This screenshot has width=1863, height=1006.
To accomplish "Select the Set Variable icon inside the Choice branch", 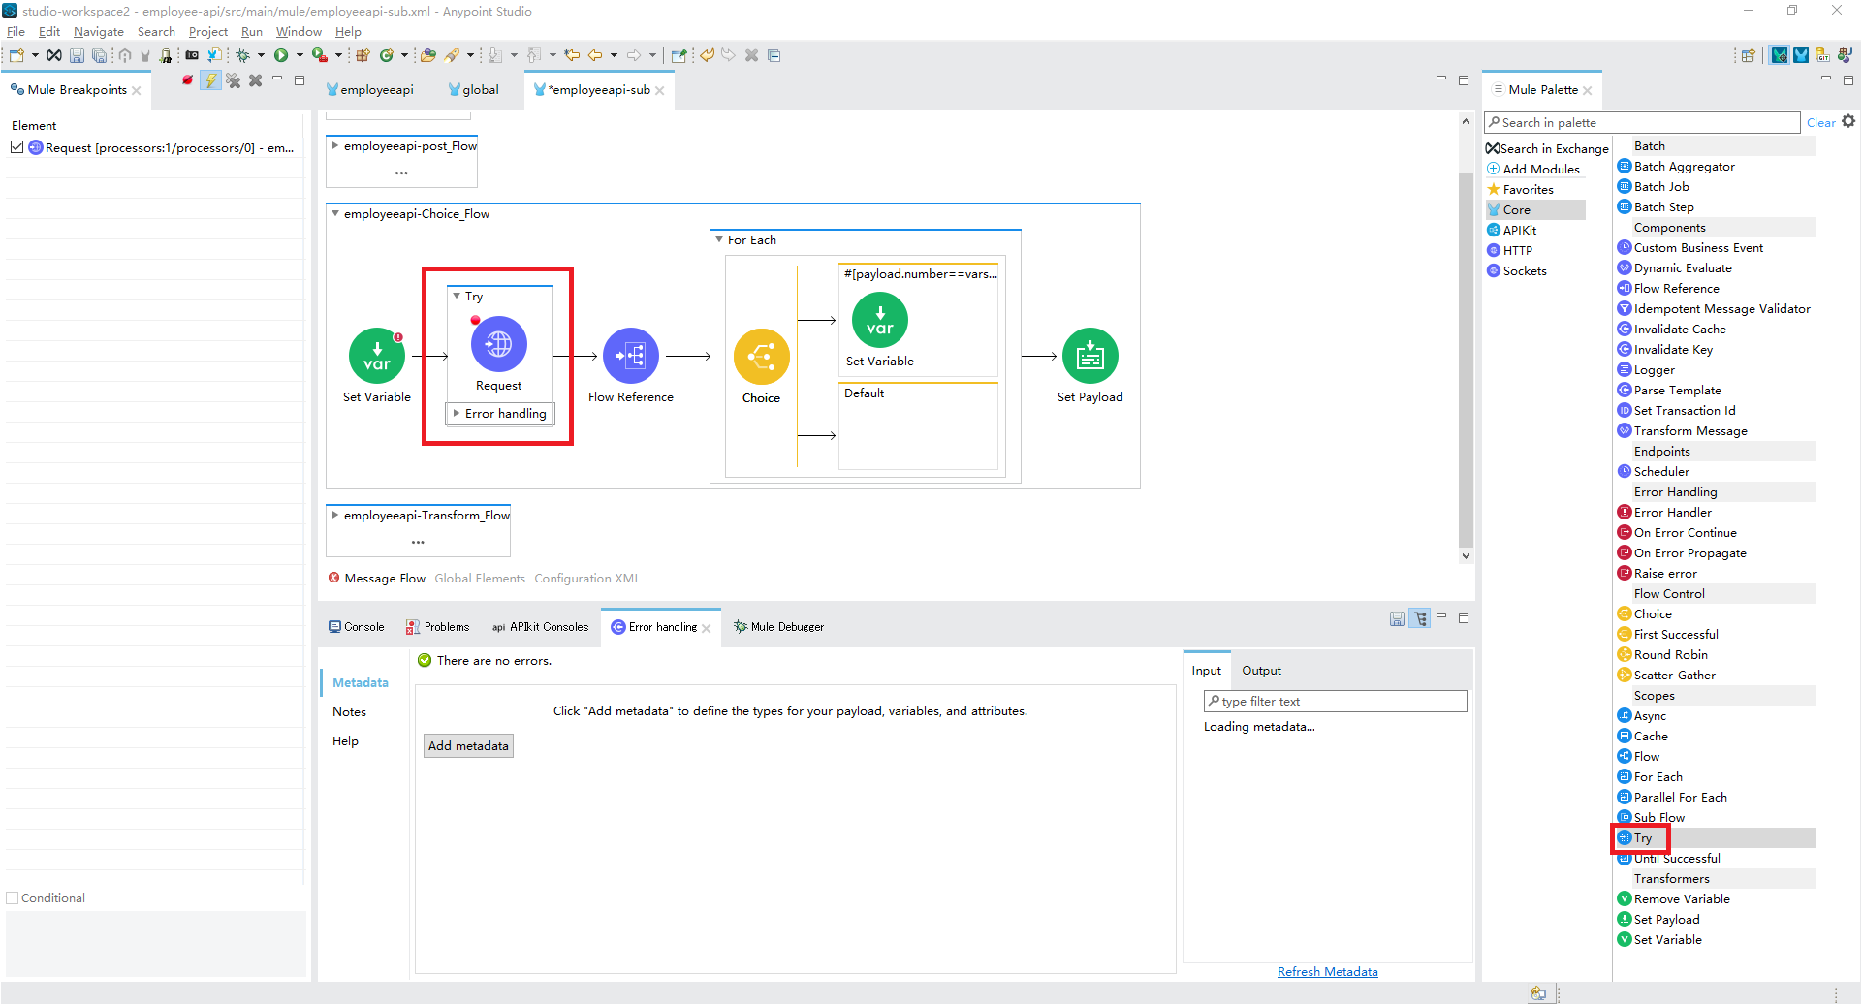I will (x=880, y=320).
